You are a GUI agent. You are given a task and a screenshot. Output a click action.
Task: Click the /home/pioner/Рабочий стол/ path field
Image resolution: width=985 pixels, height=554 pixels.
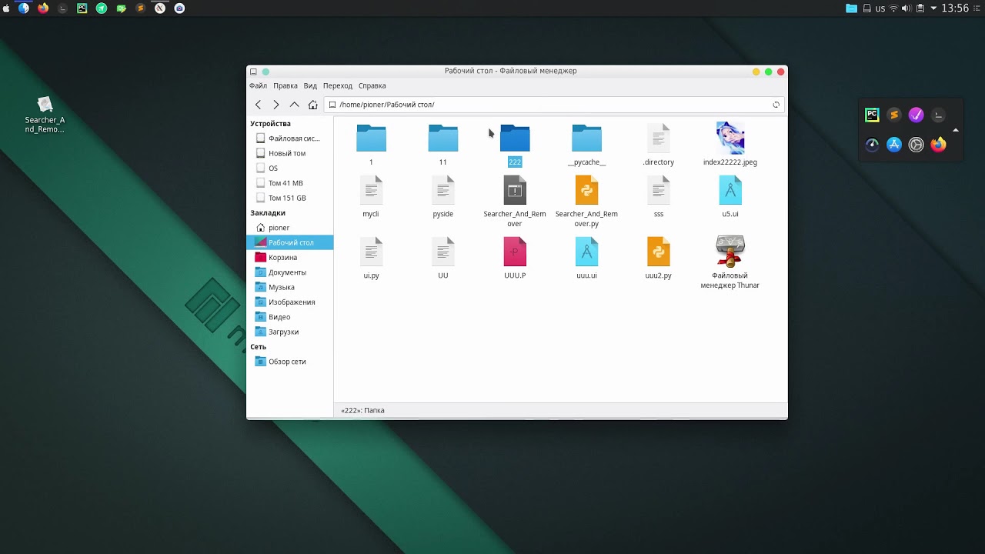[x=554, y=105]
